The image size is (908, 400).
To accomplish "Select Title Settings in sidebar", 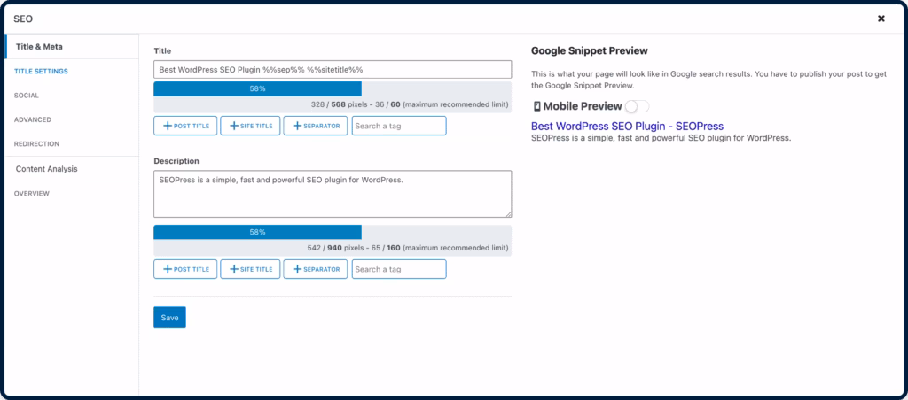I will (x=41, y=71).
